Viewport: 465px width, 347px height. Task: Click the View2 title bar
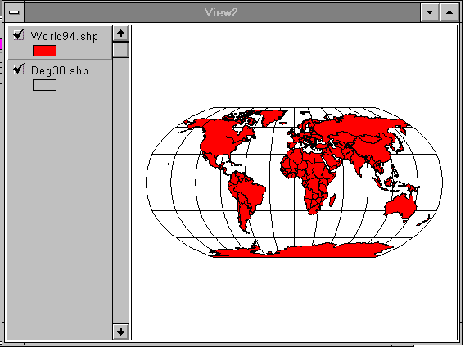[222, 12]
